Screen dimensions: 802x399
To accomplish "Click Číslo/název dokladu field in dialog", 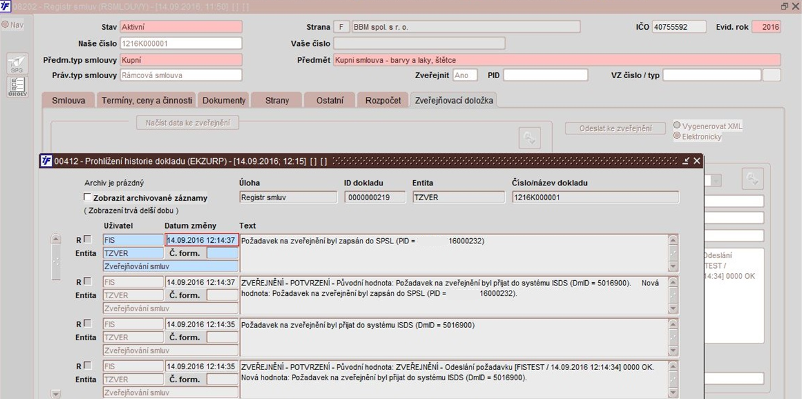I will (x=595, y=197).
